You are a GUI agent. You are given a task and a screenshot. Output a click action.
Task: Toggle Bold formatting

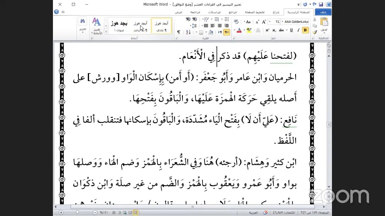tap(305, 30)
